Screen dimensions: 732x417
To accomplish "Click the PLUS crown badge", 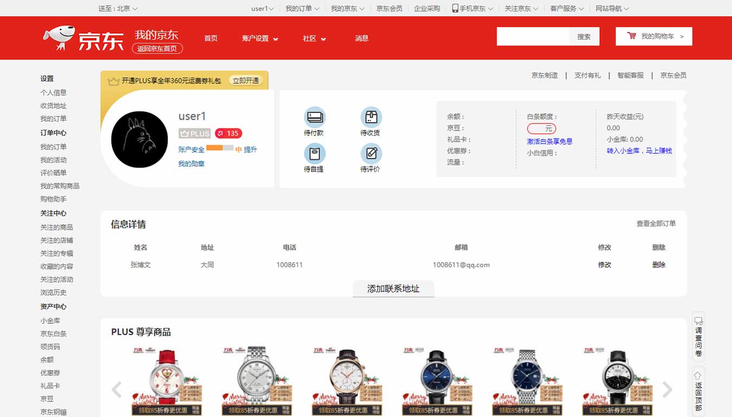I will pos(195,133).
